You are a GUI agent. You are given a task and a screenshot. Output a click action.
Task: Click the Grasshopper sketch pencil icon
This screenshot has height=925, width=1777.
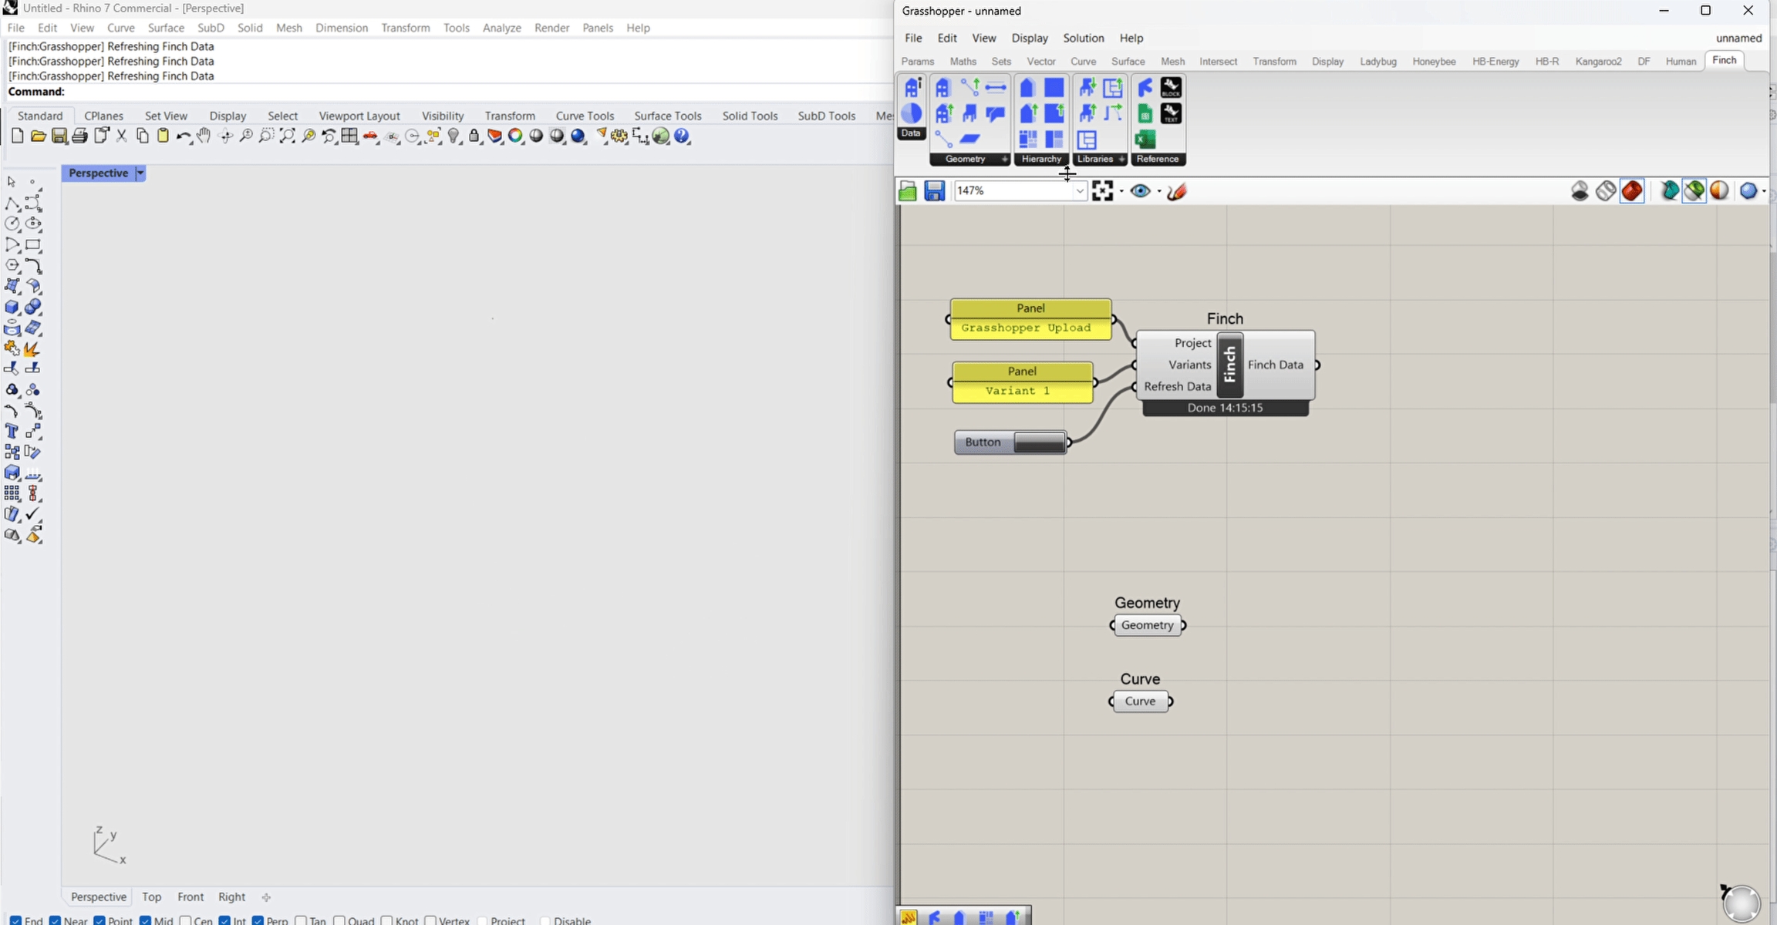click(x=1176, y=191)
